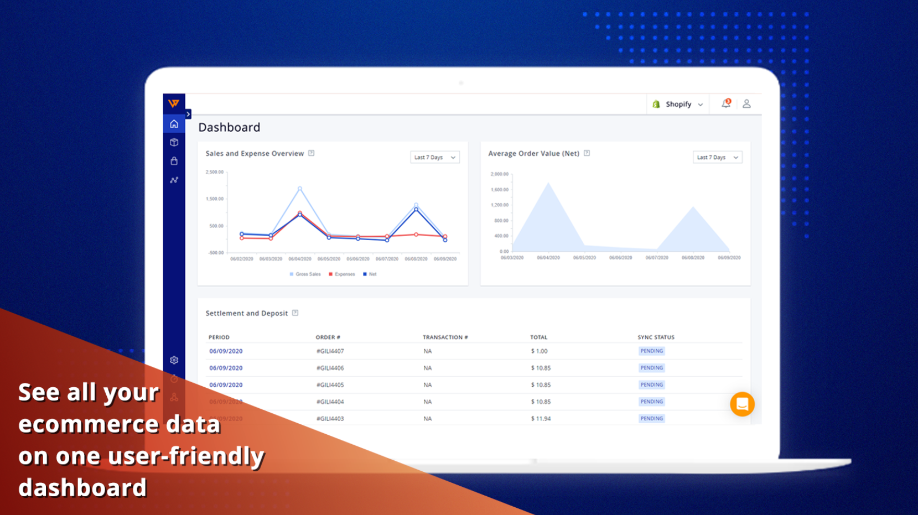Open the Home dashboard sidebar icon
The width and height of the screenshot is (918, 515).
[x=174, y=123]
